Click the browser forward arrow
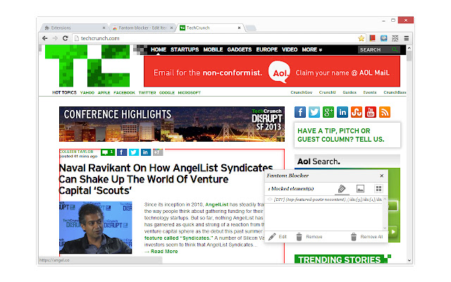 (x=55, y=38)
